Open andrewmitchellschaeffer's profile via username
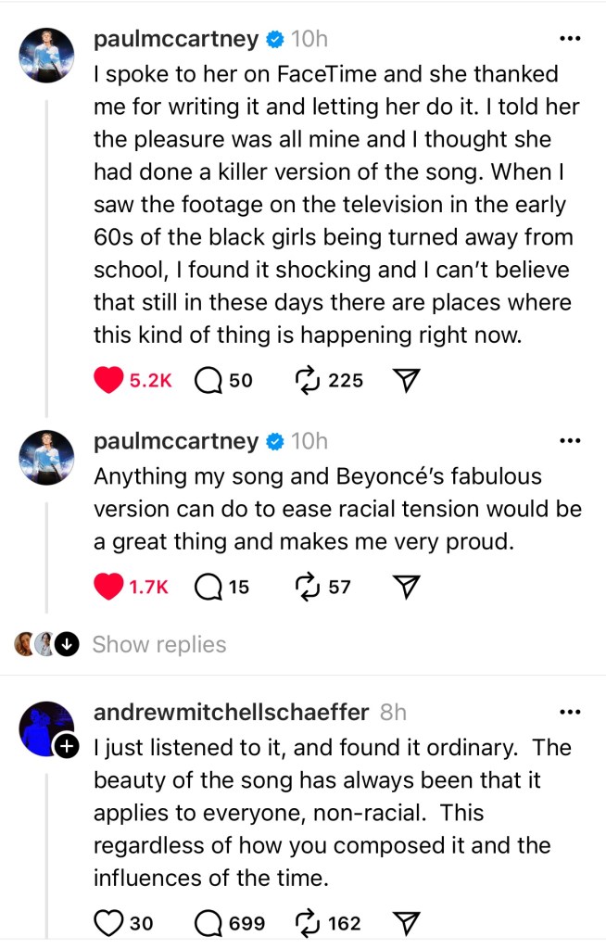The height and width of the screenshot is (949, 606). pos(233,712)
